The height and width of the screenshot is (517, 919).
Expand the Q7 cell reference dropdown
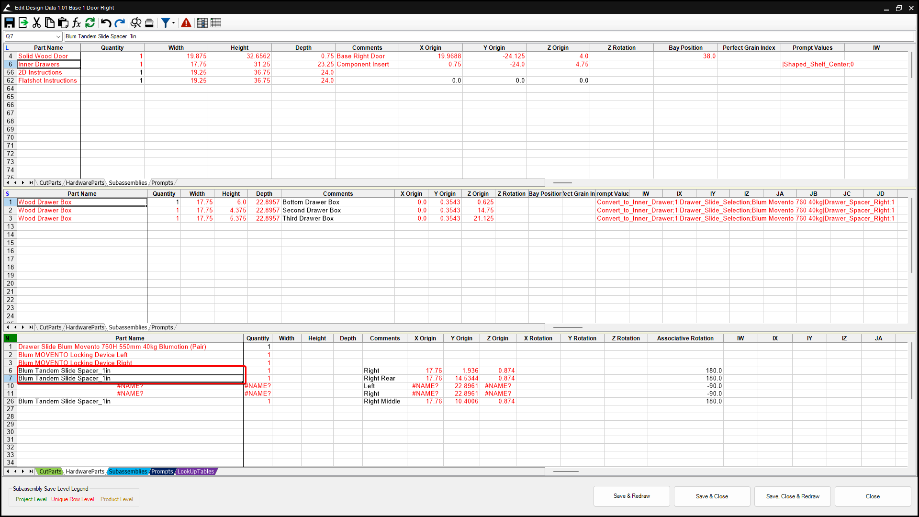58,36
